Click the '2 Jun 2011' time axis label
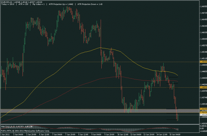 click(5, 135)
